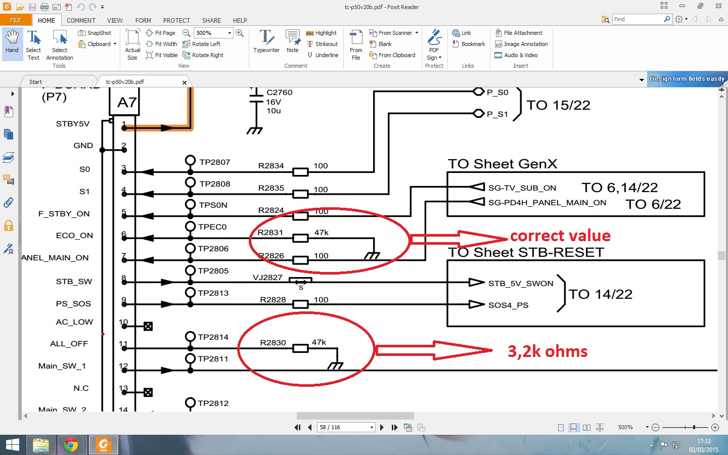Switch to the COMMENT ribbon tab

click(x=81, y=21)
